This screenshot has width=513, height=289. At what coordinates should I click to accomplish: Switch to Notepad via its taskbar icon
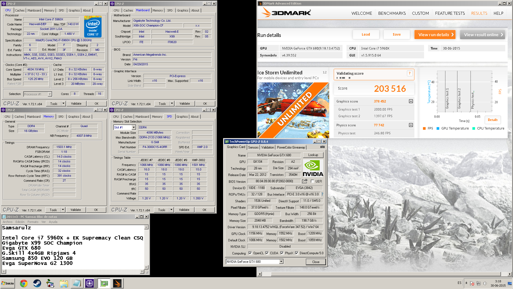pyautogui.click(x=77, y=283)
